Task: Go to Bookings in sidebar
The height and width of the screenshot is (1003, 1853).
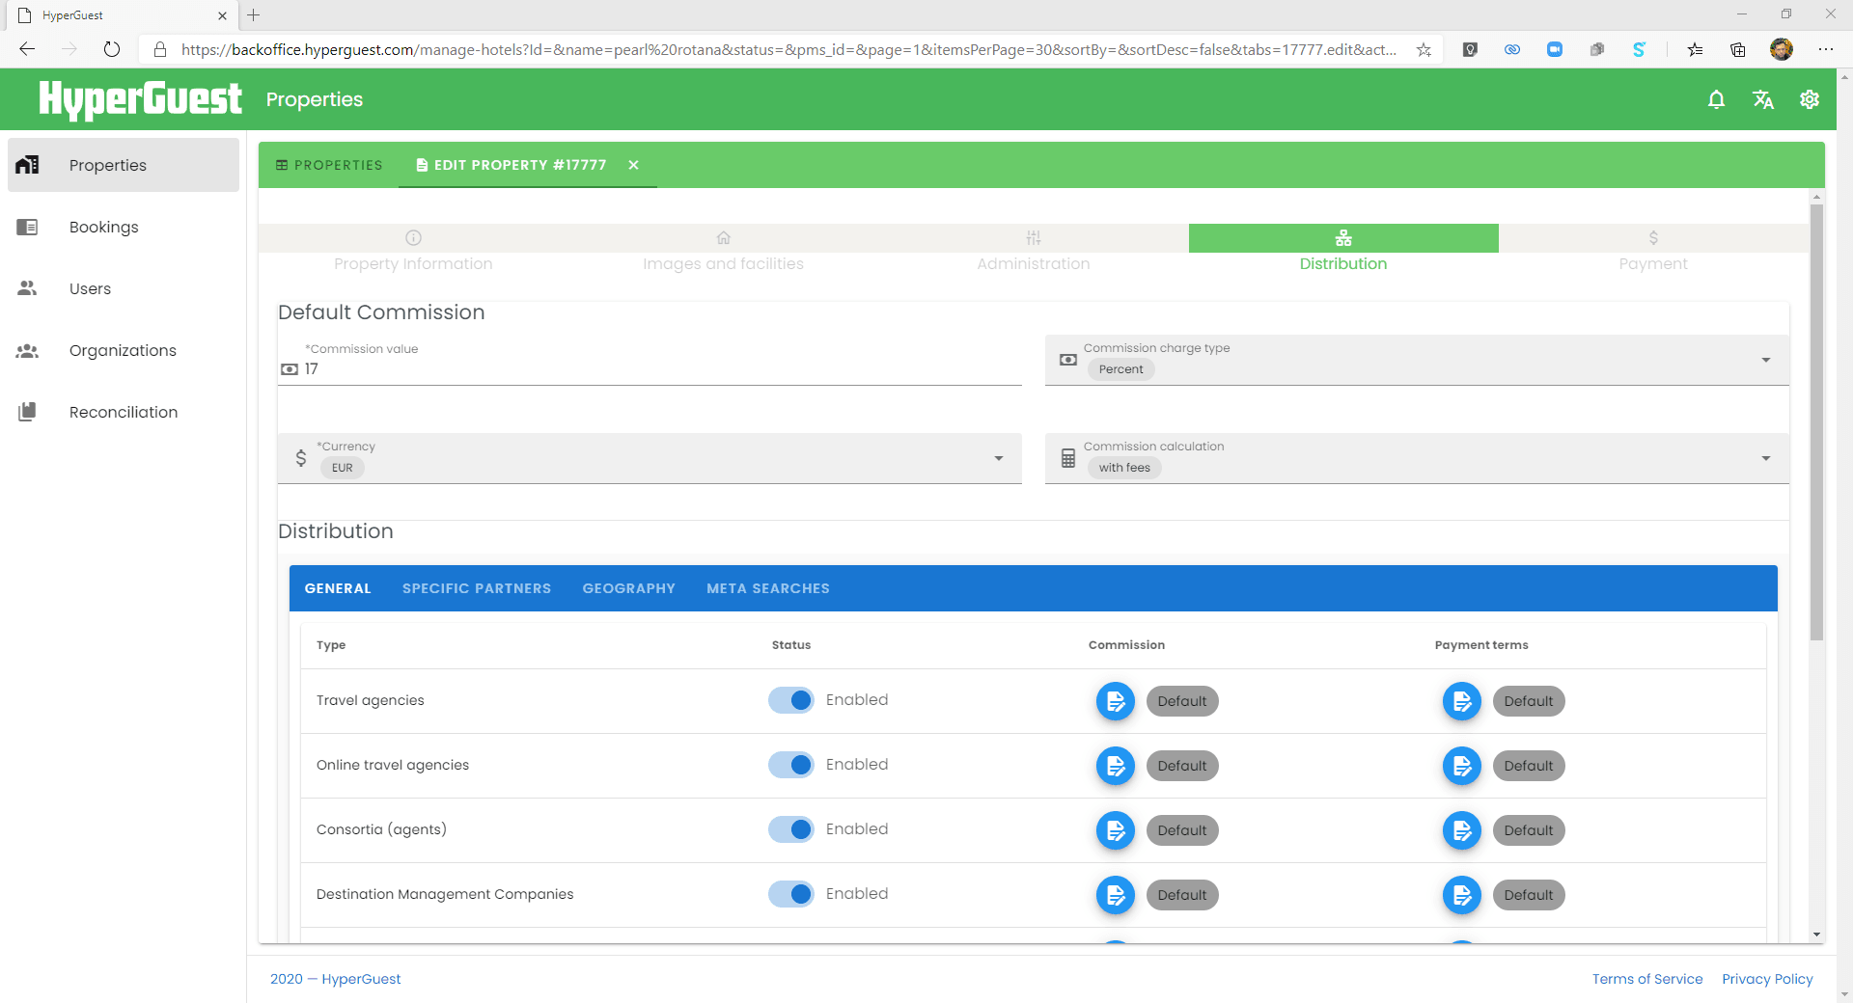Action: tap(103, 227)
